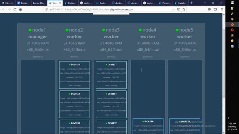This screenshot has height=134, width=239.
Task: Open the third DEVTEST task on node3
Action: [111, 127]
